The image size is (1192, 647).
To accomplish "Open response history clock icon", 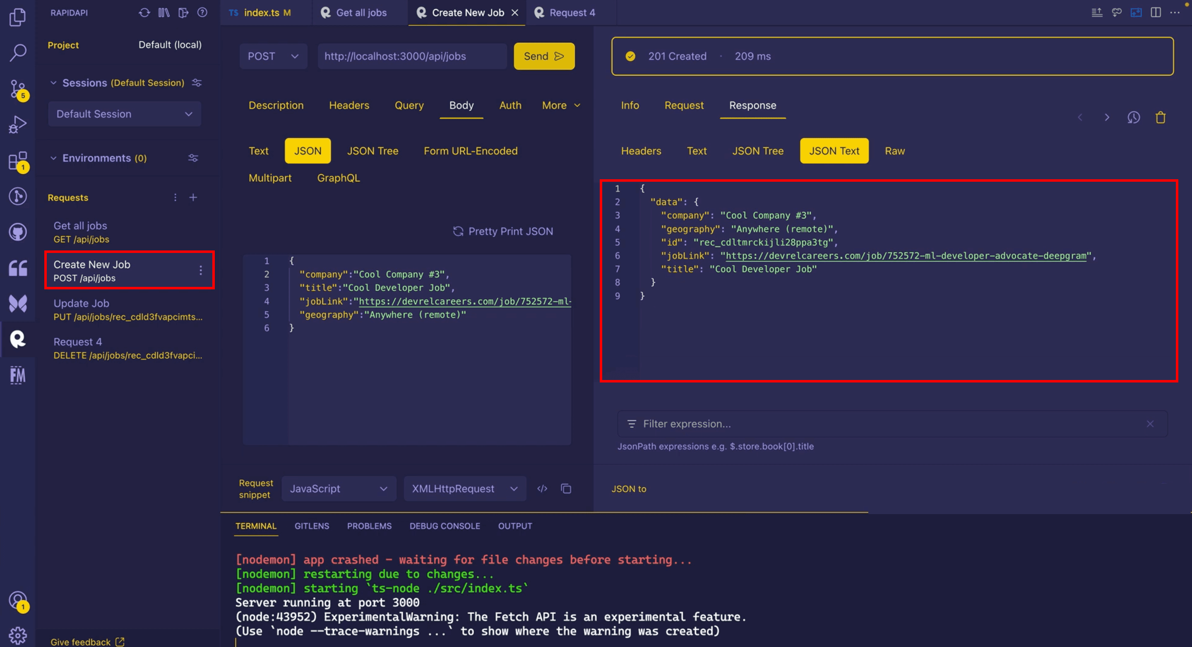I will point(1133,118).
